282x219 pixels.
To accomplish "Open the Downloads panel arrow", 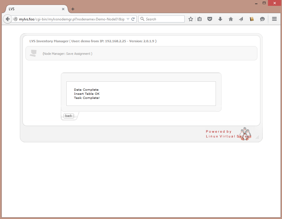I will [220, 19].
